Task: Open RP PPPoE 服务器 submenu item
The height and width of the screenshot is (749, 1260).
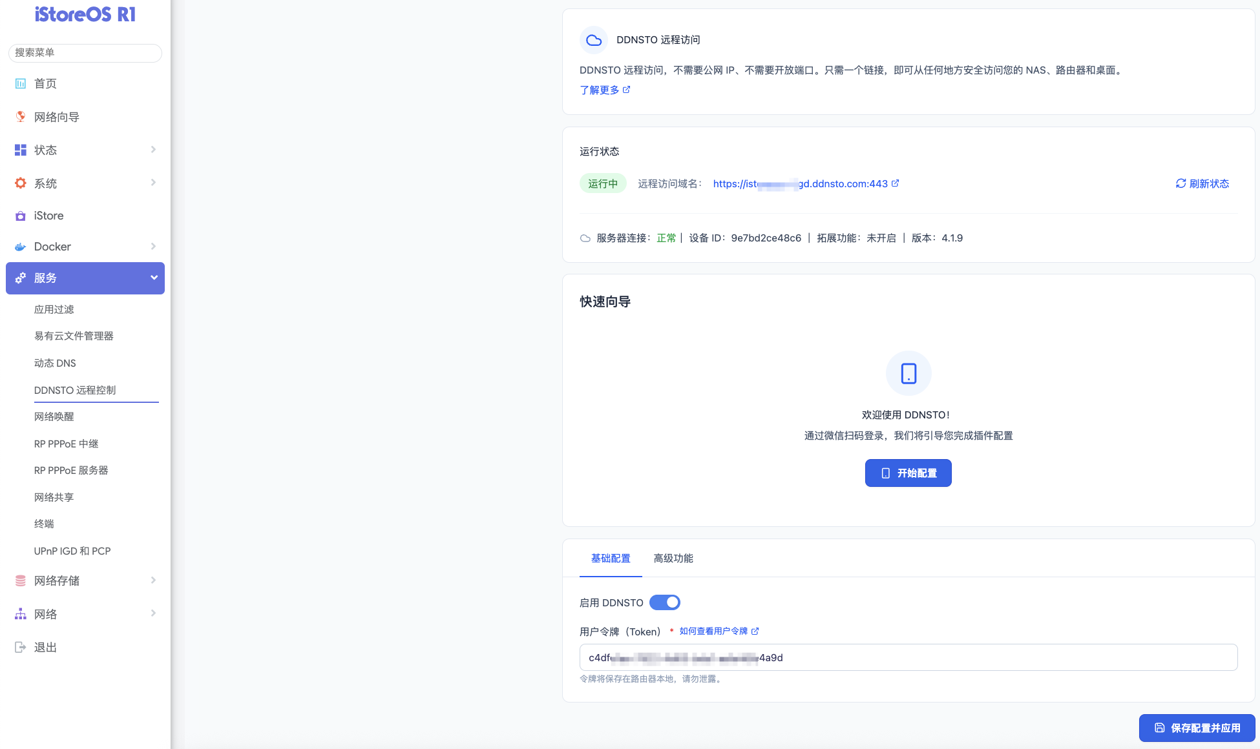Action: (x=71, y=470)
